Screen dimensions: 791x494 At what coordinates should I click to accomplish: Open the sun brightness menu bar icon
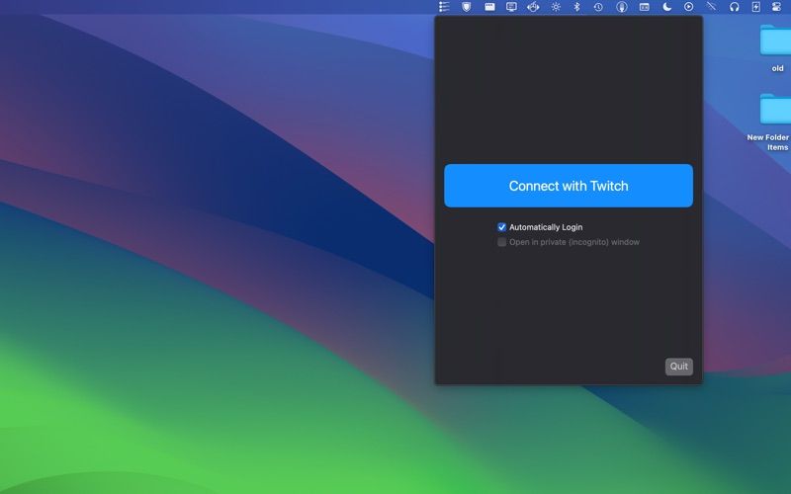(556, 7)
